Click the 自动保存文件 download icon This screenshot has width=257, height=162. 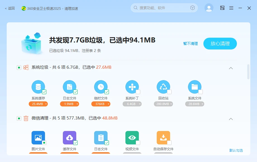click(x=163, y=138)
